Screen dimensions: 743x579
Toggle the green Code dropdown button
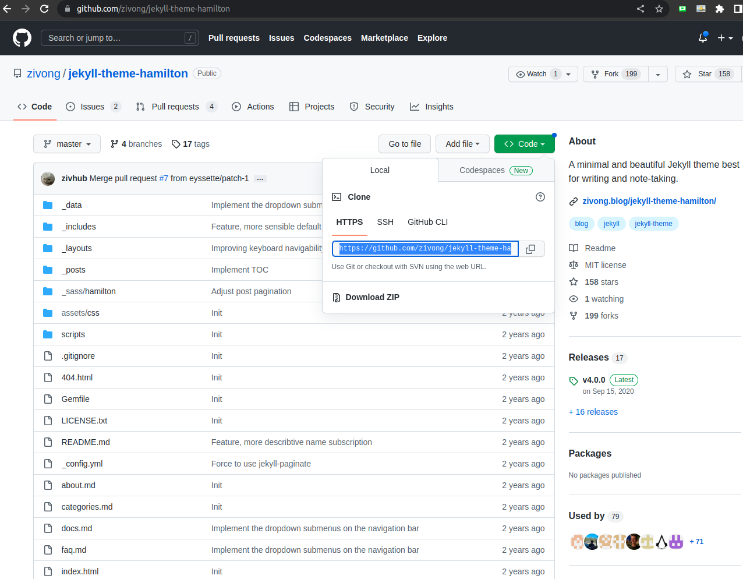524,144
